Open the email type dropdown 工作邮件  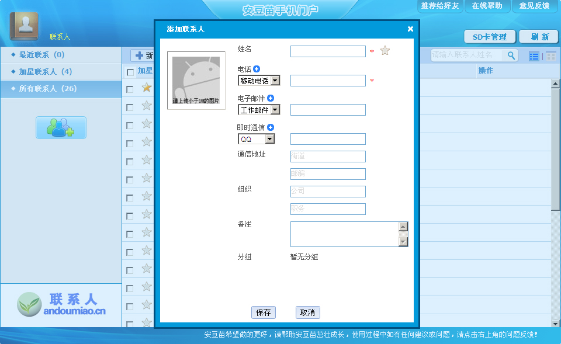[x=259, y=110]
